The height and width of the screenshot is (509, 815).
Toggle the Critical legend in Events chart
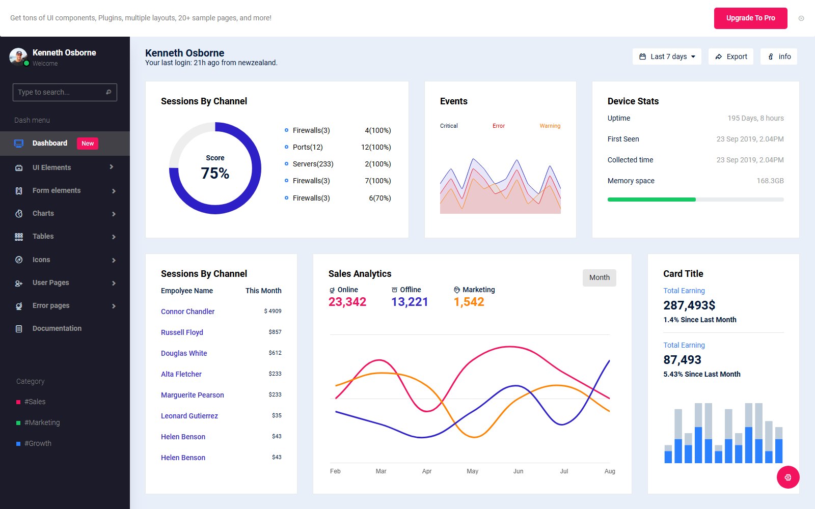click(449, 126)
